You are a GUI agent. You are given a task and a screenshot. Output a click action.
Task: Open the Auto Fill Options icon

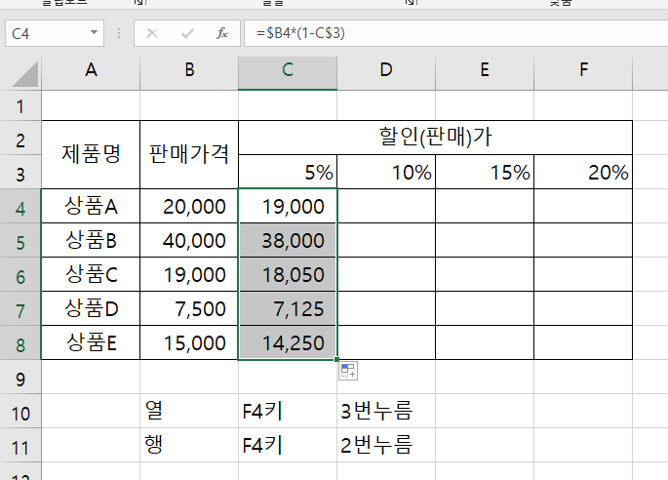(348, 371)
